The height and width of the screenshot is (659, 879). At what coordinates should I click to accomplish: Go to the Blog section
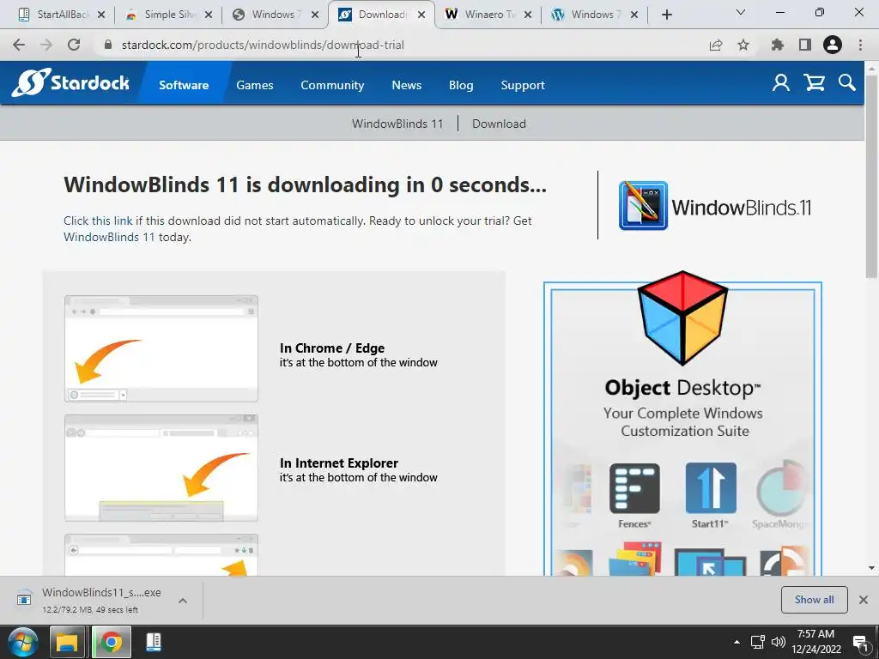tap(461, 85)
